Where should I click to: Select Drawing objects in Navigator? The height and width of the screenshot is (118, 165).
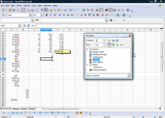[100, 70]
